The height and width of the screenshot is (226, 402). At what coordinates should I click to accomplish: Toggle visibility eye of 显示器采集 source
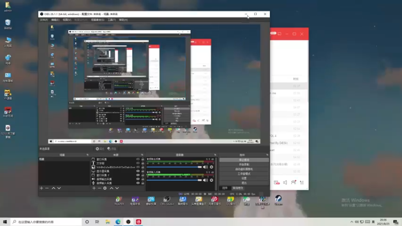click(x=138, y=171)
